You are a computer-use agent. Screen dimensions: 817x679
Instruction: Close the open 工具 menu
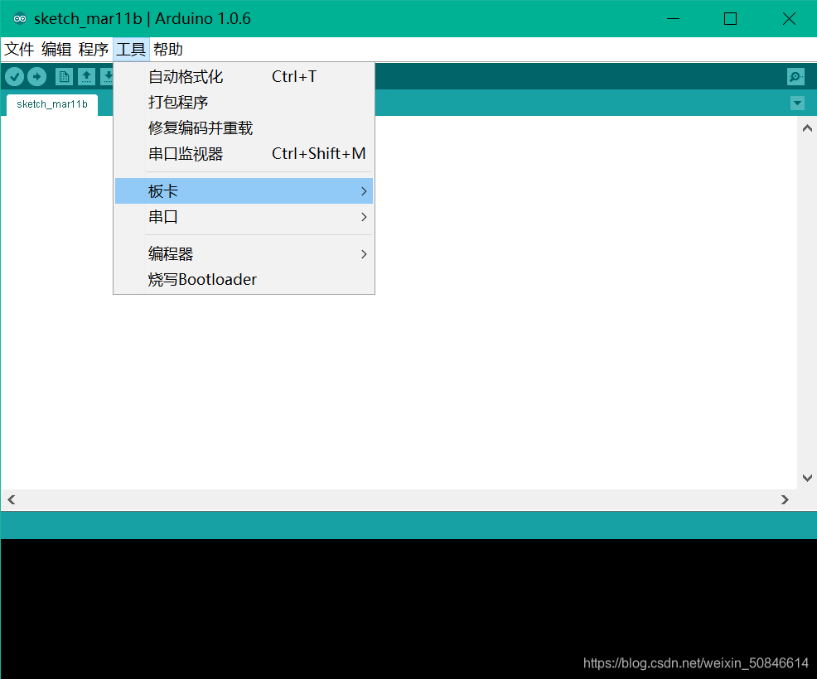click(131, 50)
